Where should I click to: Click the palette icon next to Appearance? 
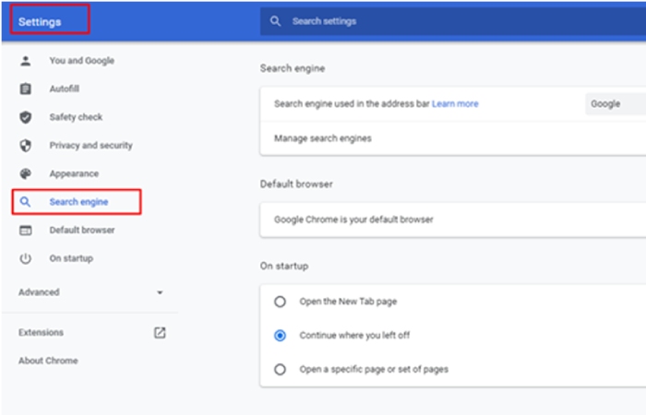pyautogui.click(x=26, y=173)
